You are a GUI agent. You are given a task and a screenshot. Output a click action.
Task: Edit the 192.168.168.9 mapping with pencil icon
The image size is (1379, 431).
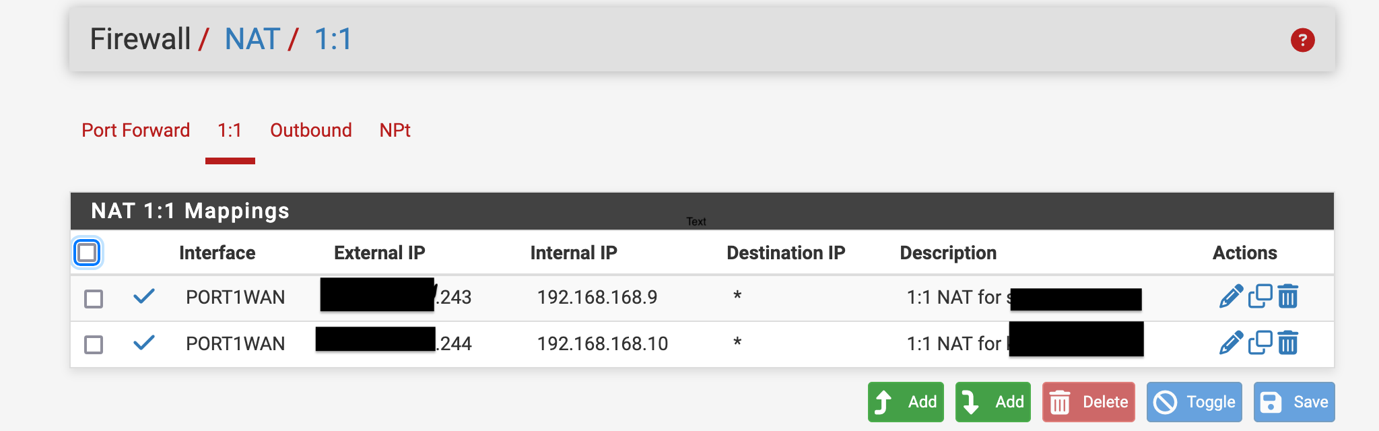1231,296
